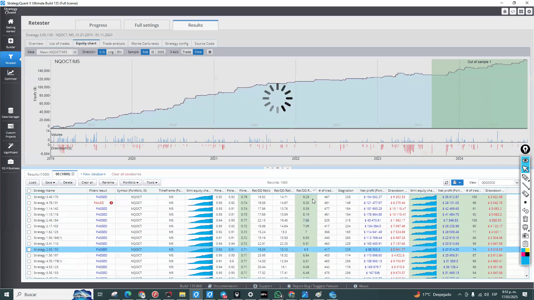Check the box for Strategy 3.43.170
This screenshot has height=300, width=534.
[29, 197]
